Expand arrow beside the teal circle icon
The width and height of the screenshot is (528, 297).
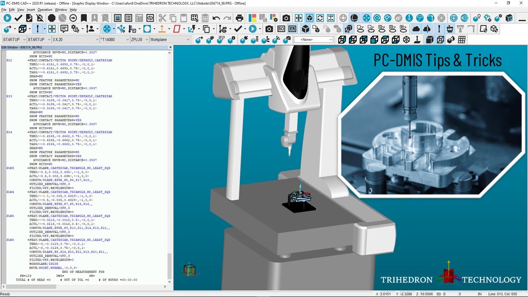pos(155,29)
